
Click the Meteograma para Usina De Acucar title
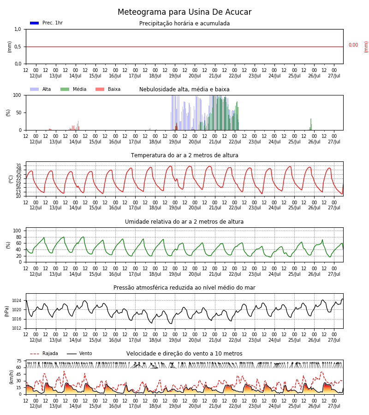(184, 12)
